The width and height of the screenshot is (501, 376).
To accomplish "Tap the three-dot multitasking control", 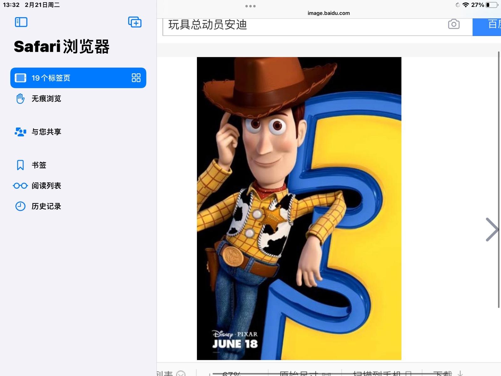I will pyautogui.click(x=250, y=6).
